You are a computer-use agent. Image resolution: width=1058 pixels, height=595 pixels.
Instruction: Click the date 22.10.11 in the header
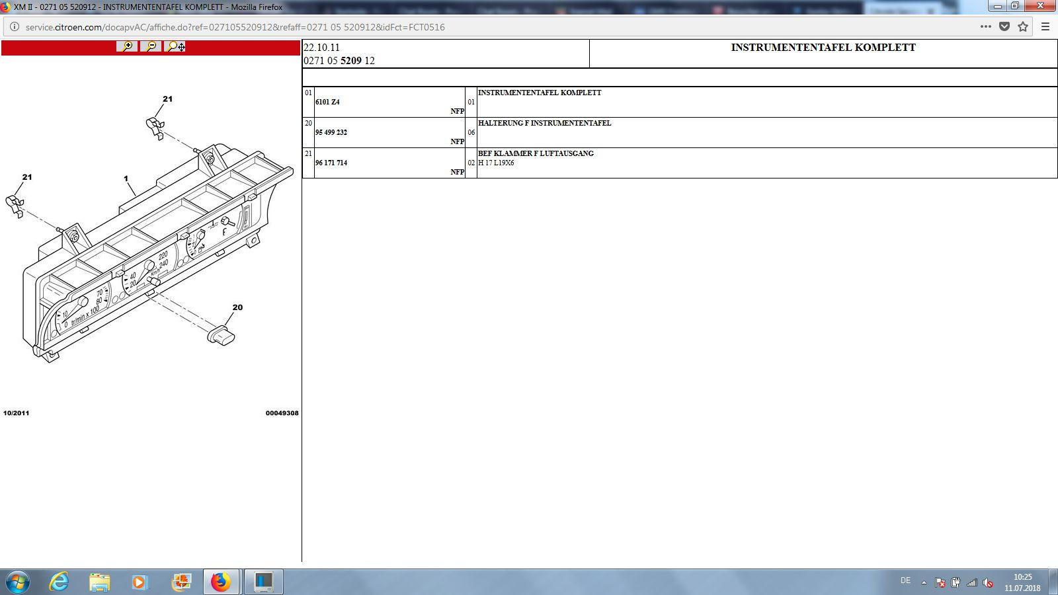(321, 48)
